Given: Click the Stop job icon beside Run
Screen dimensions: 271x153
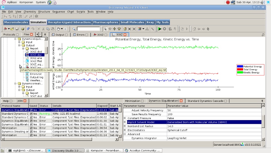Looking at the screenshot, I should click(165, 29).
